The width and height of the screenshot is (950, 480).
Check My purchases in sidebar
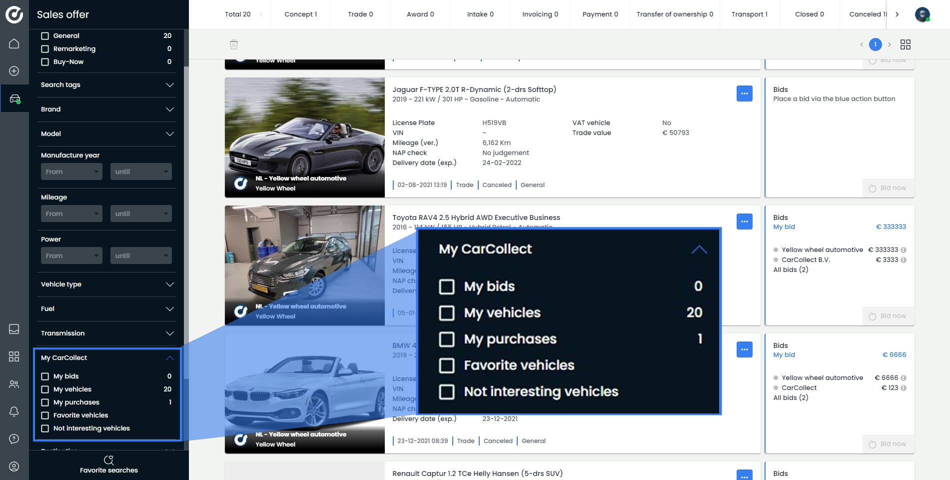pyautogui.click(x=45, y=402)
